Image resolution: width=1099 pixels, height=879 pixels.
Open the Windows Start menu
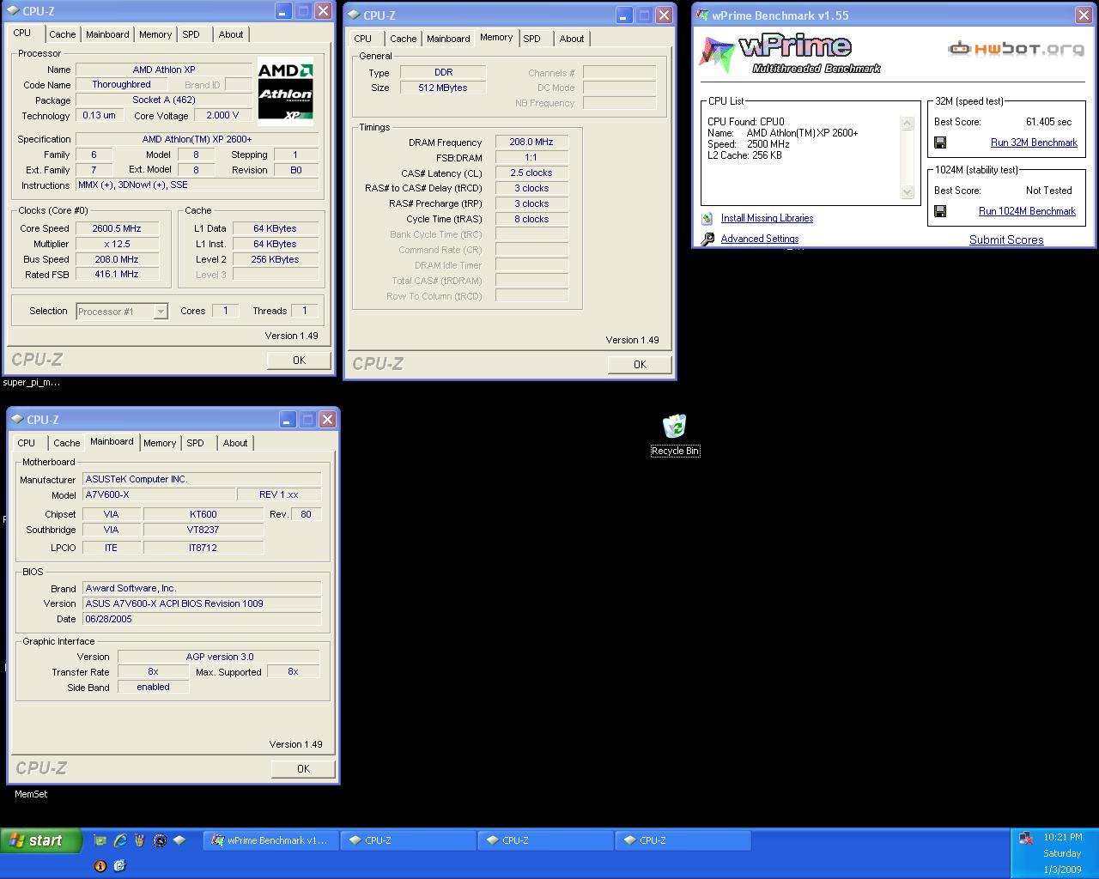click(x=41, y=840)
